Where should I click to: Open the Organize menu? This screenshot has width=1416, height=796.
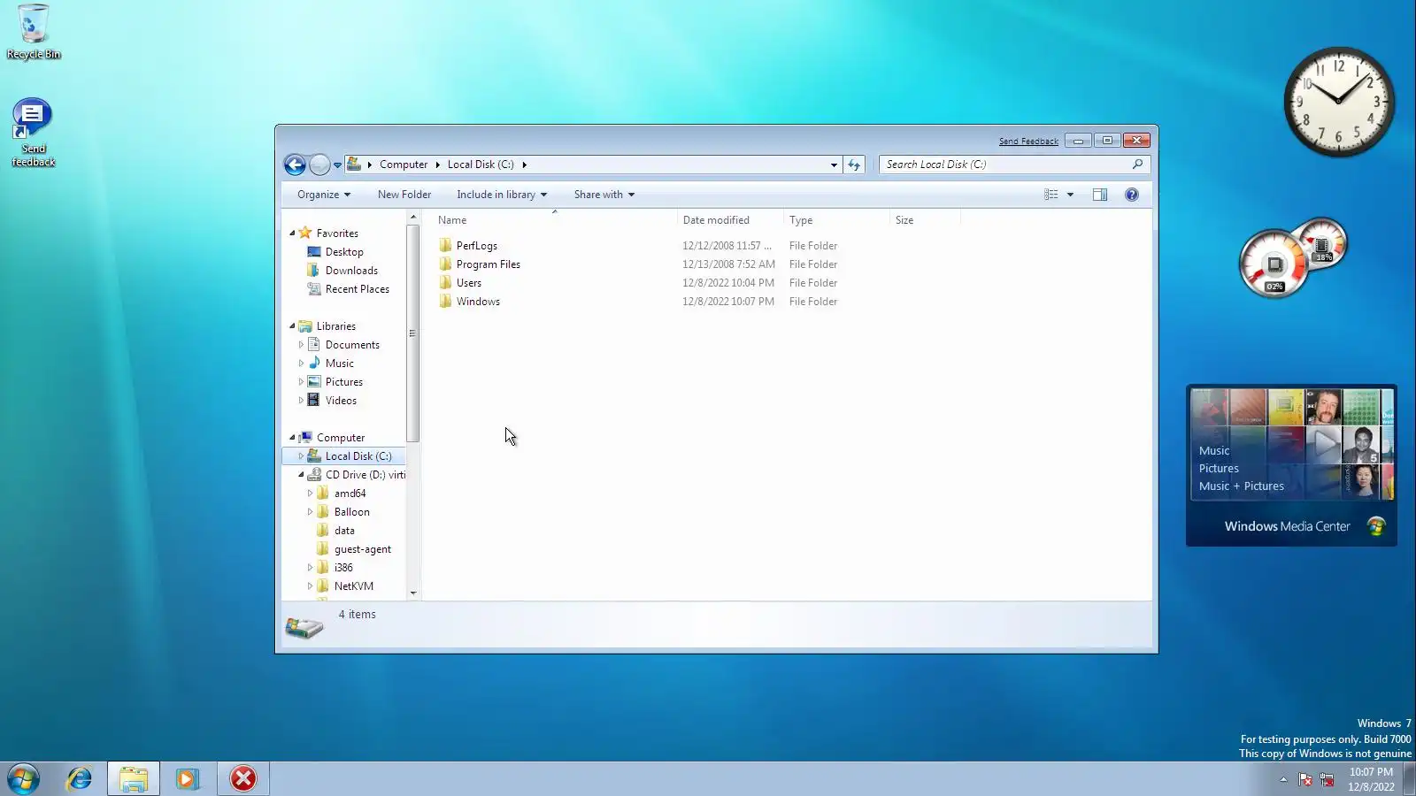[324, 195]
